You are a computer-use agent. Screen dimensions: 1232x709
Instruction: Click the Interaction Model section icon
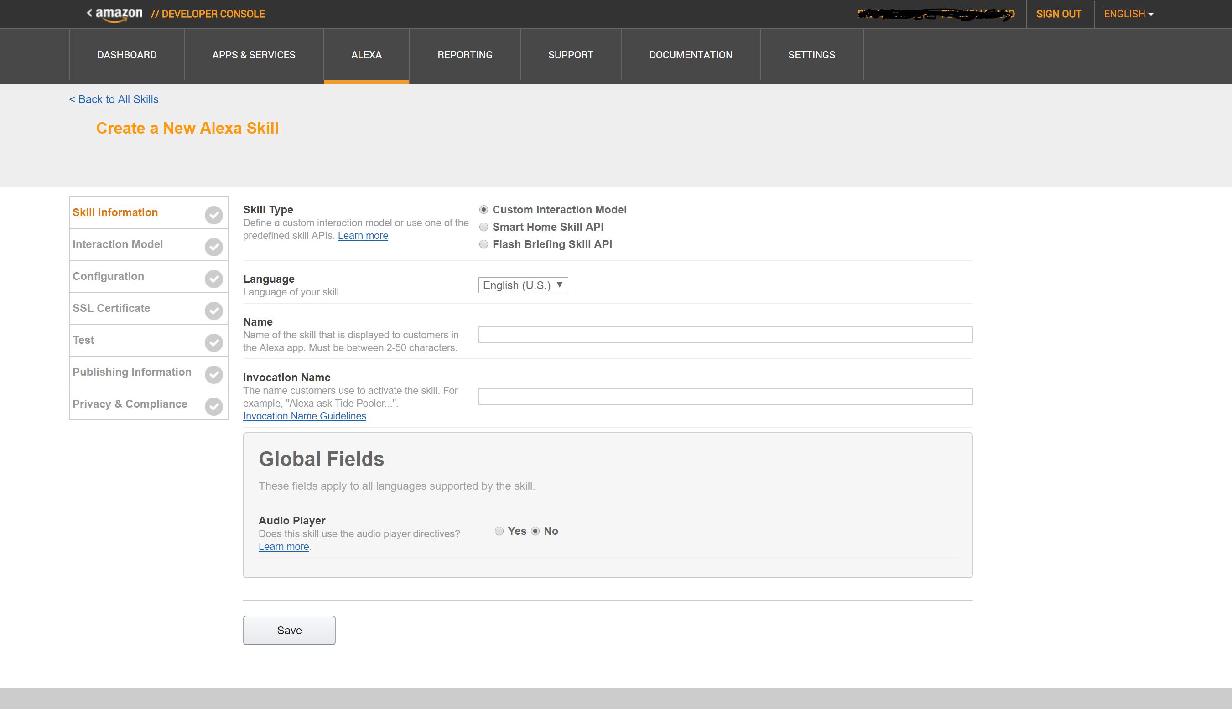point(213,247)
